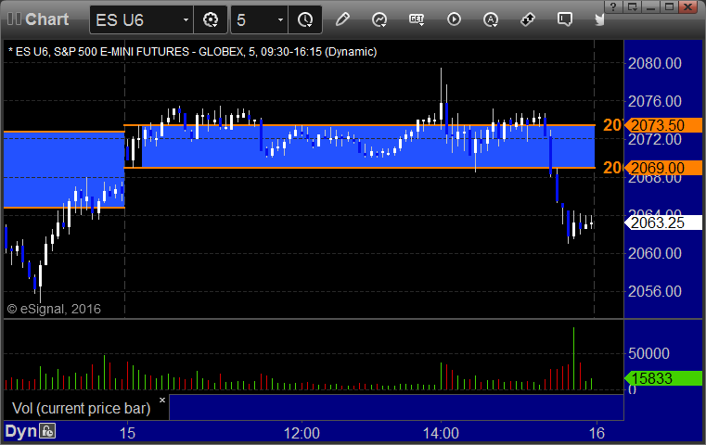Click the Vol (current price bar) label
The width and height of the screenshot is (706, 445).
pos(82,408)
